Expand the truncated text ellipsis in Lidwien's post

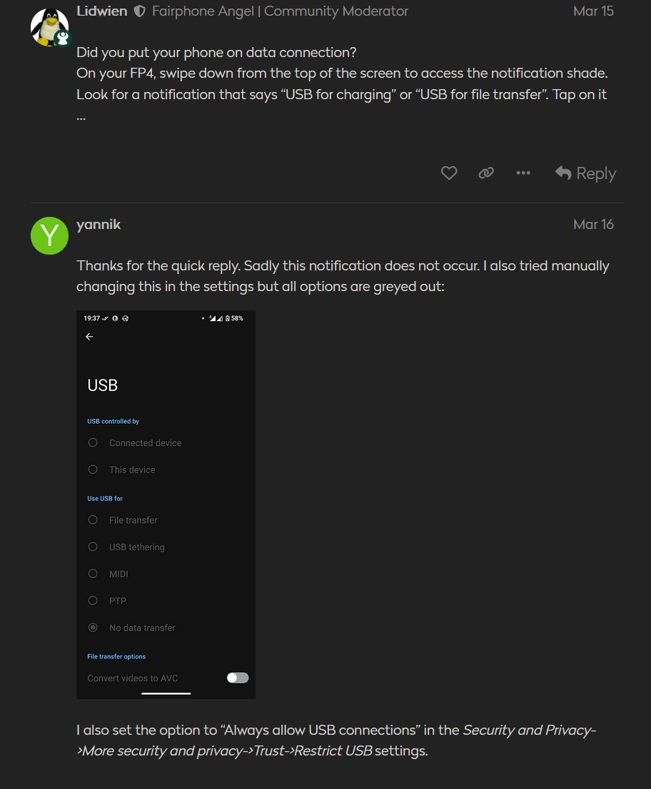pos(81,116)
